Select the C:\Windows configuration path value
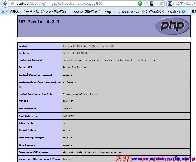196x162 pixels. tap(69, 82)
